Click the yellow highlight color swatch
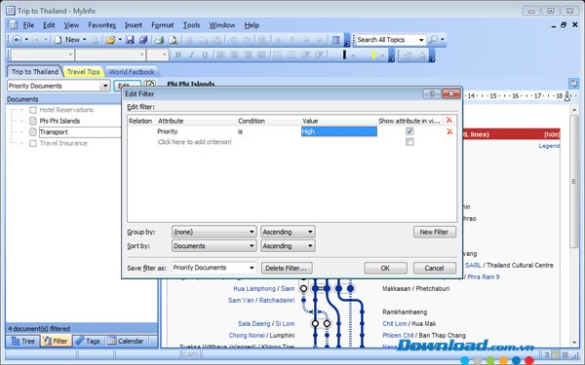This screenshot has width=585, height=365. point(373,55)
